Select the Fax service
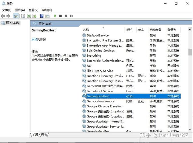Viewport: 193px width, 143px height. click(131, 66)
